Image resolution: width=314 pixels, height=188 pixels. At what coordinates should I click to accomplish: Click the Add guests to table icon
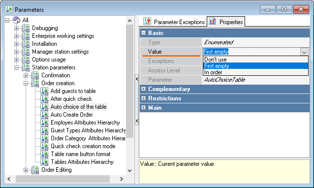[x=44, y=91]
